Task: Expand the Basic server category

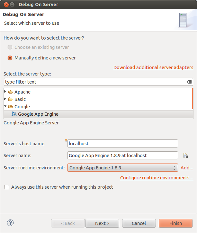Action: point(5,99)
